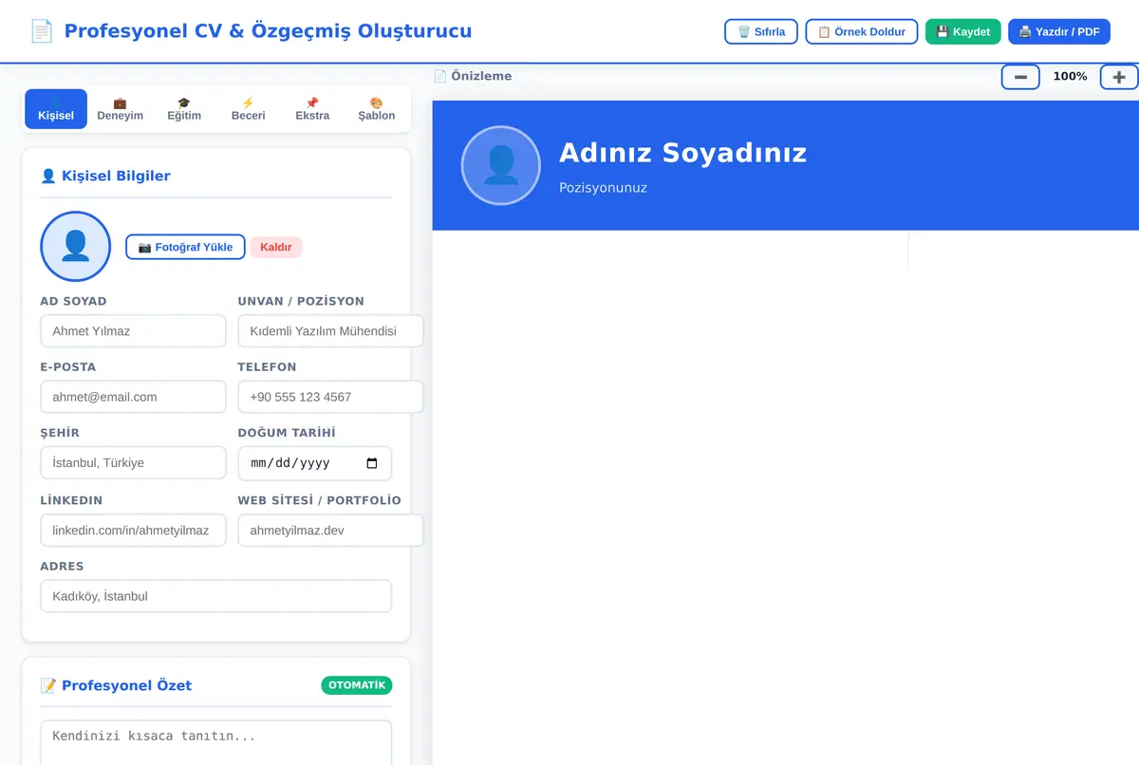1139x765 pixels.
Task: Click the Telefon input field
Action: 330,397
